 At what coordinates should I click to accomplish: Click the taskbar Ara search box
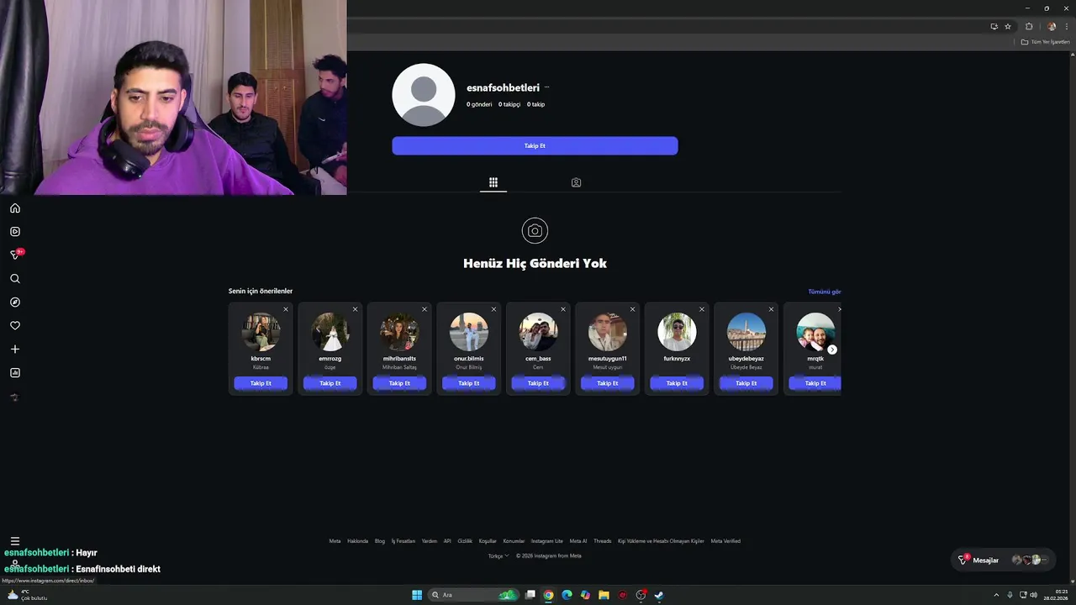click(475, 595)
